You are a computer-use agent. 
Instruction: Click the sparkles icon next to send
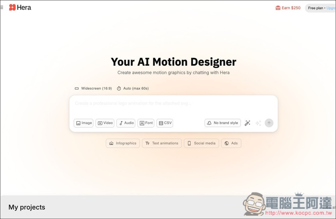coord(258,123)
